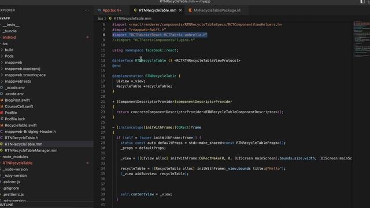Viewport: 370px width, 208px height.
Task: Click the RTNRecycleTable folder modified indicator dot
Action: (87, 163)
